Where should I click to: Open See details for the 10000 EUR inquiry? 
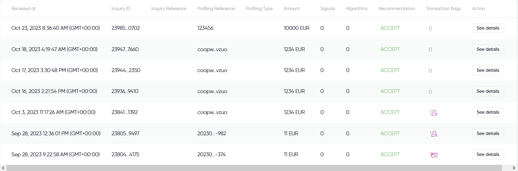pyautogui.click(x=488, y=28)
